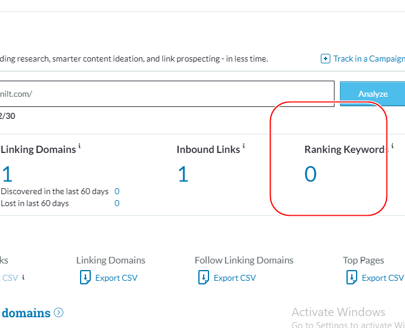The height and width of the screenshot is (328, 405).
Task: Click the Discovered in last 60 days value
Action: (117, 191)
